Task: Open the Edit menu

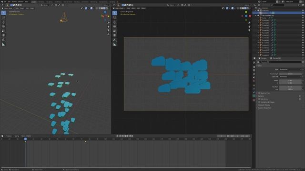Action: (x=9, y=1)
